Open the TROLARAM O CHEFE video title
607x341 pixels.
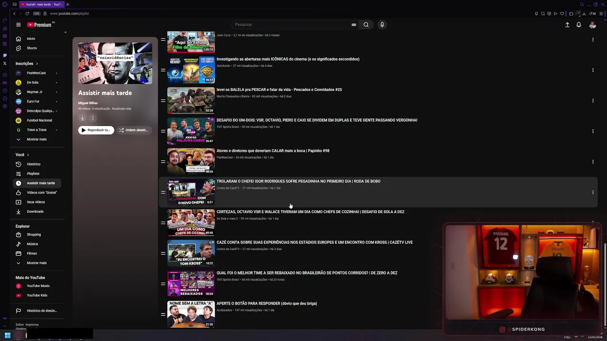coord(298,181)
